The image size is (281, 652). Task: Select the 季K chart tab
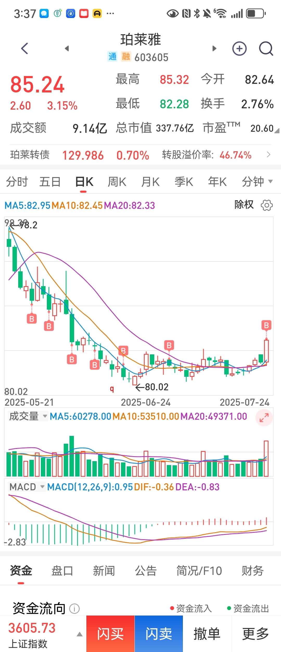(x=184, y=181)
